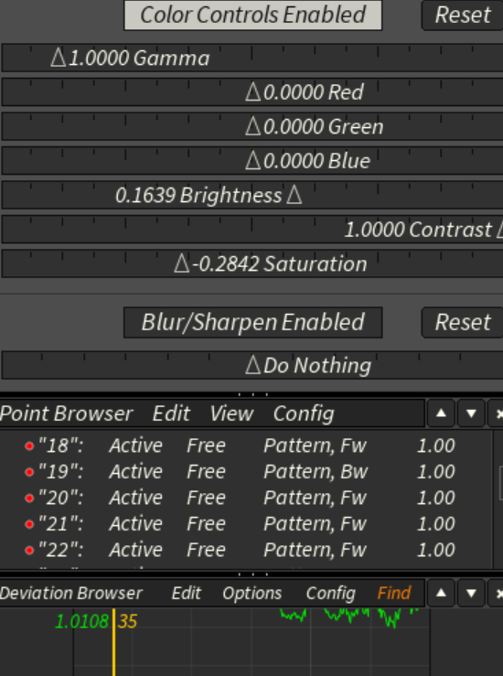503x676 pixels.
Task: Click the Point Browser up arrow icon
Action: tap(441, 413)
